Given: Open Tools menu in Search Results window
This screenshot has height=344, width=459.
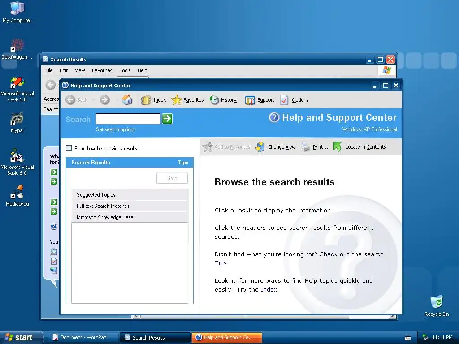Looking at the screenshot, I should click(125, 70).
